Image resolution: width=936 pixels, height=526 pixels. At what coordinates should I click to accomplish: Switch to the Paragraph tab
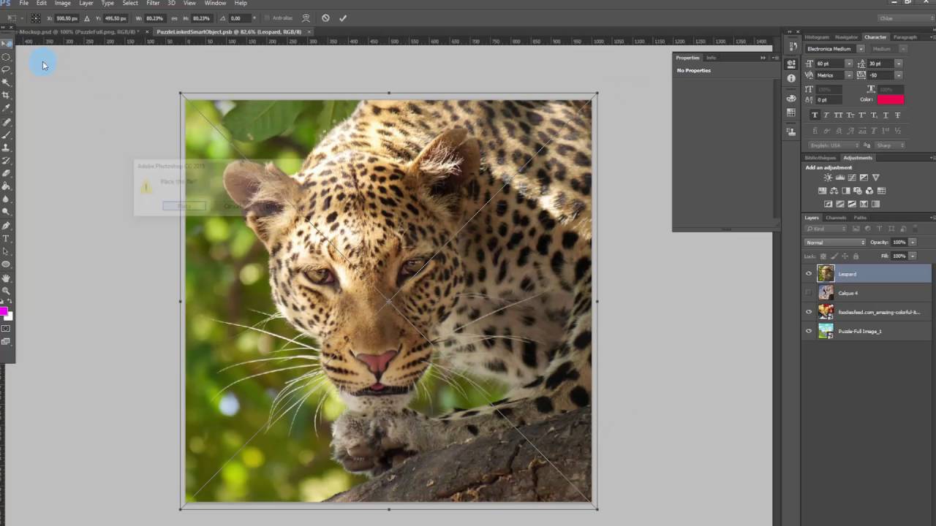click(905, 37)
